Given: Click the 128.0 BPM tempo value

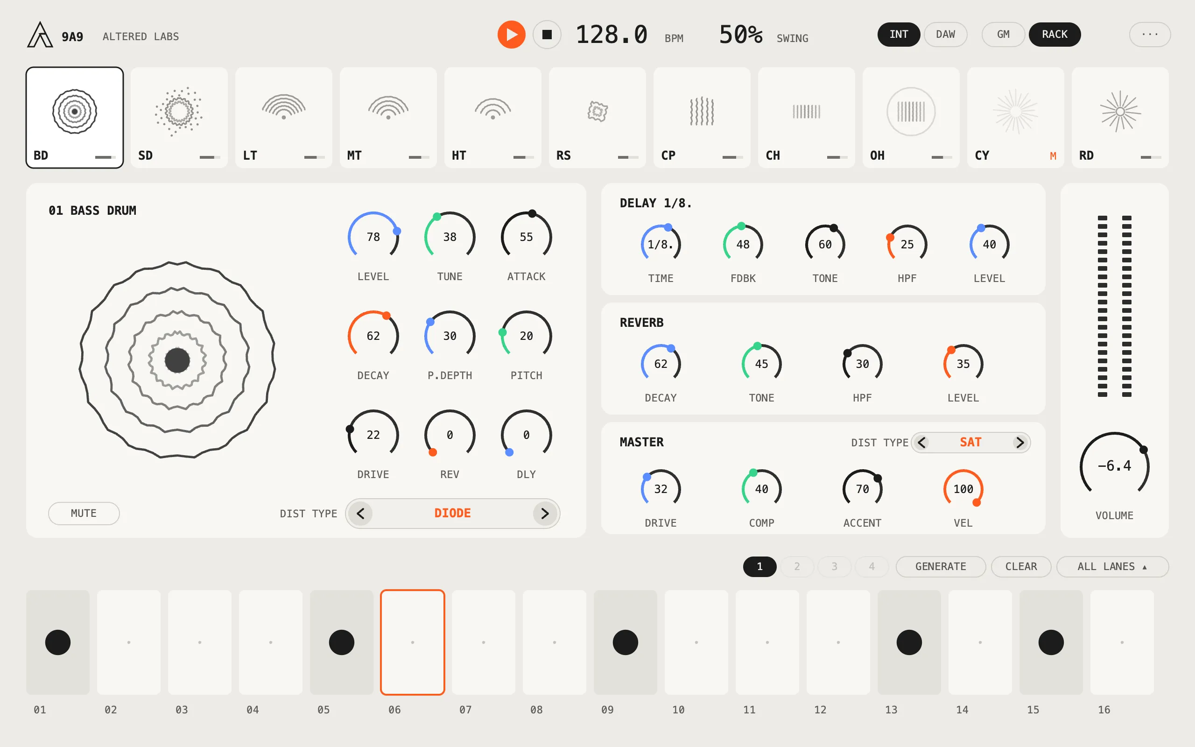Looking at the screenshot, I should pos(612,35).
